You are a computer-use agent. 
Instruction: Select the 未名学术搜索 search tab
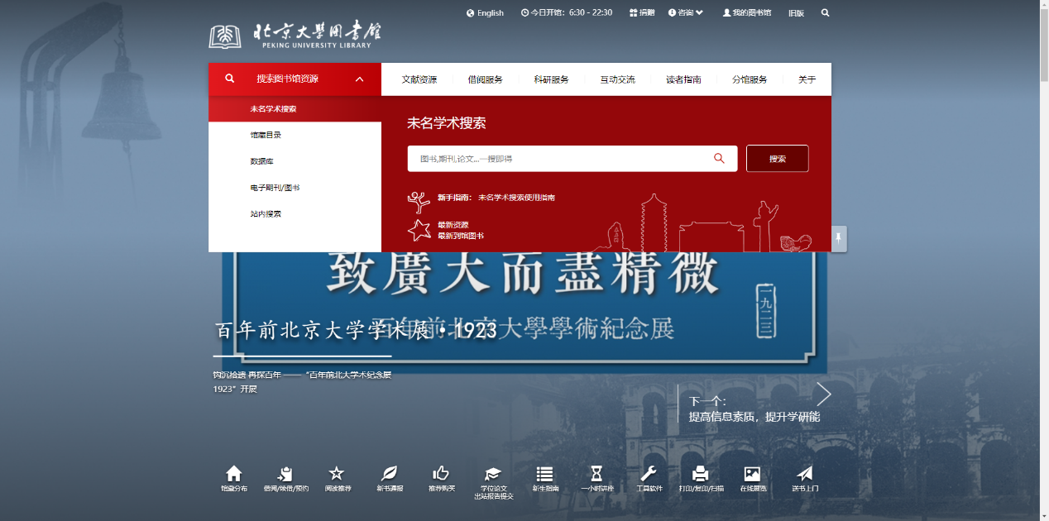tap(295, 108)
